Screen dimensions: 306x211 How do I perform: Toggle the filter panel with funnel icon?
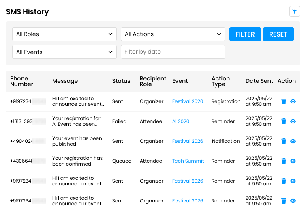(295, 11)
